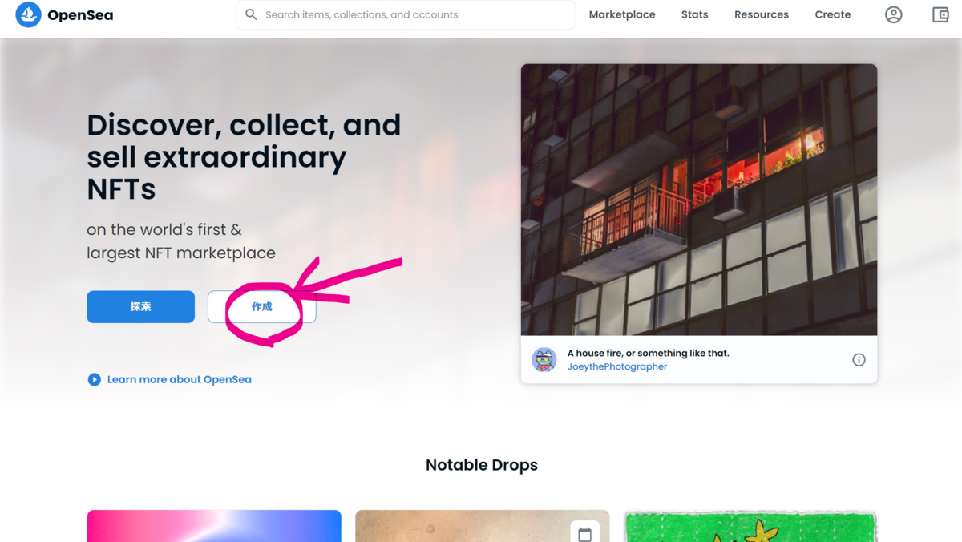Screen dimensions: 962x542
Task: Click the 'A house fire, or something like that.' title
Action: tap(649, 353)
